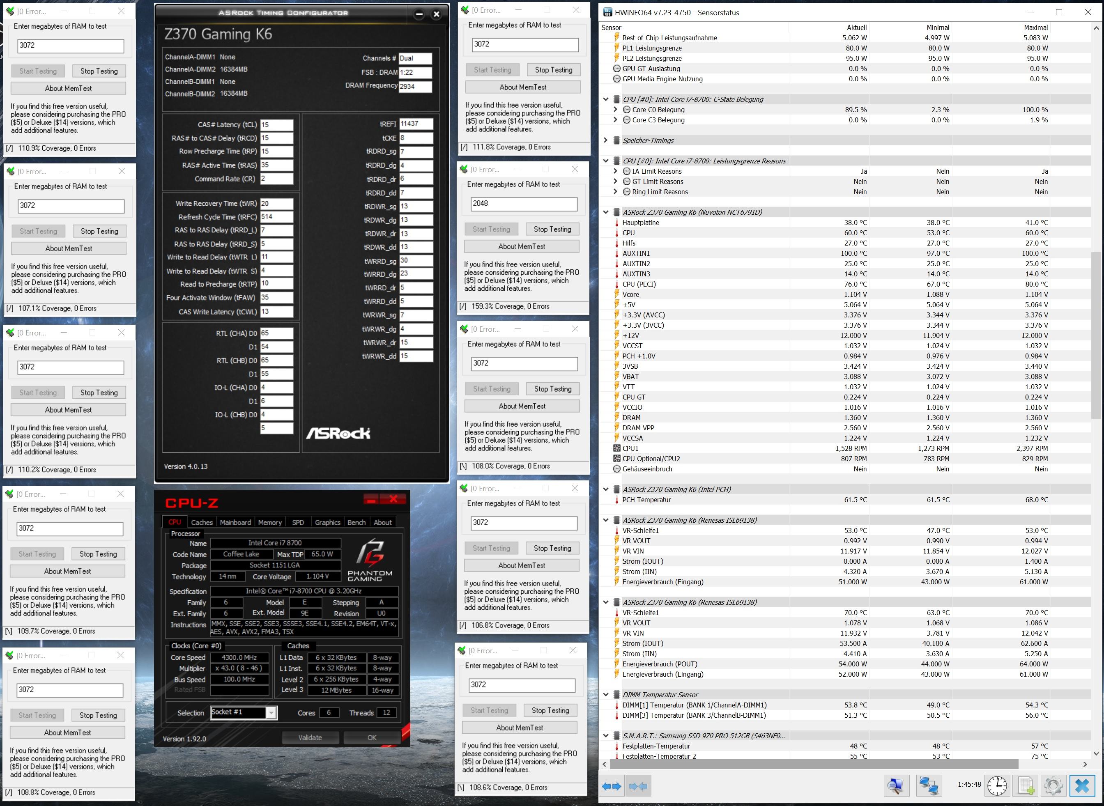Click chip icon beside DIMM Temperatur Sensor header
This screenshot has width=1104, height=806.
tap(617, 694)
